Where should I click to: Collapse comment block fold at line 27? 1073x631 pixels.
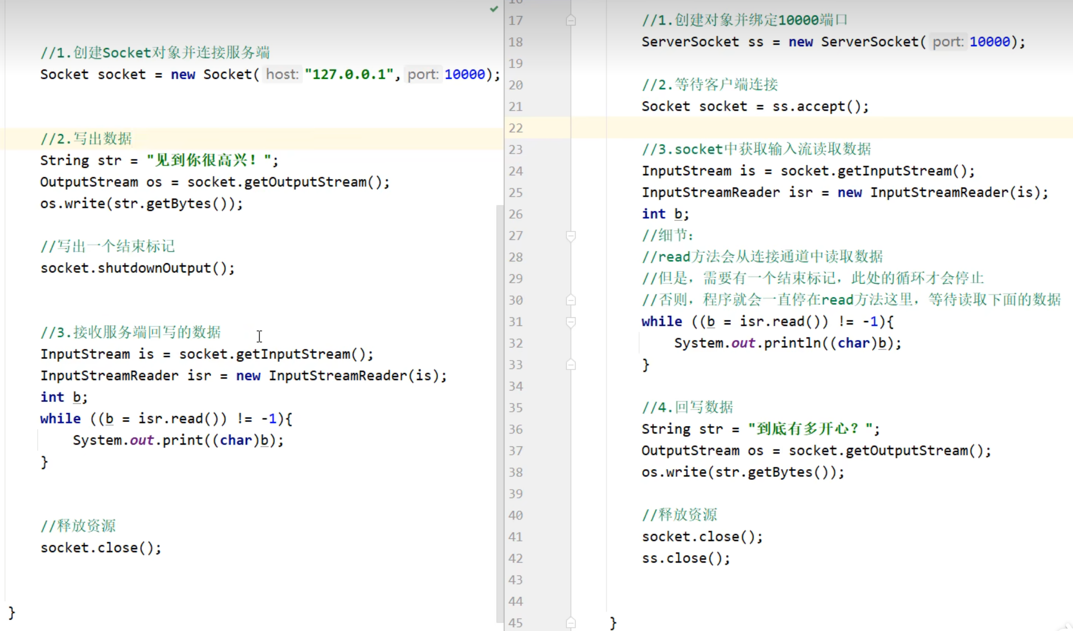(571, 236)
